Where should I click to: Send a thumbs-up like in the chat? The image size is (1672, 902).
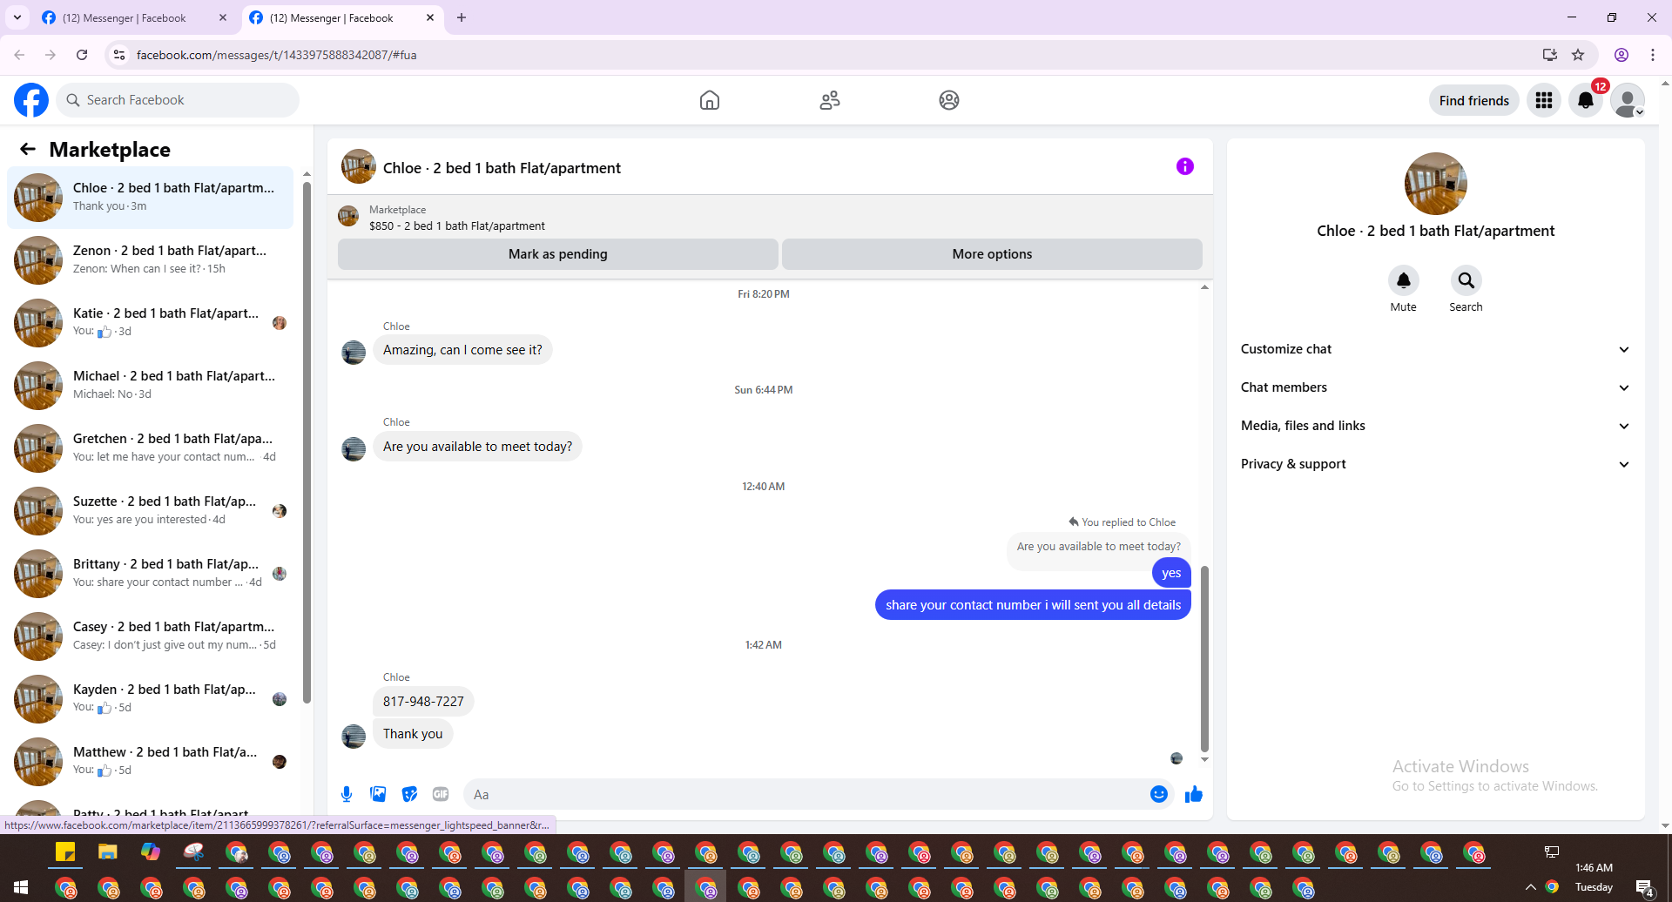click(1194, 794)
